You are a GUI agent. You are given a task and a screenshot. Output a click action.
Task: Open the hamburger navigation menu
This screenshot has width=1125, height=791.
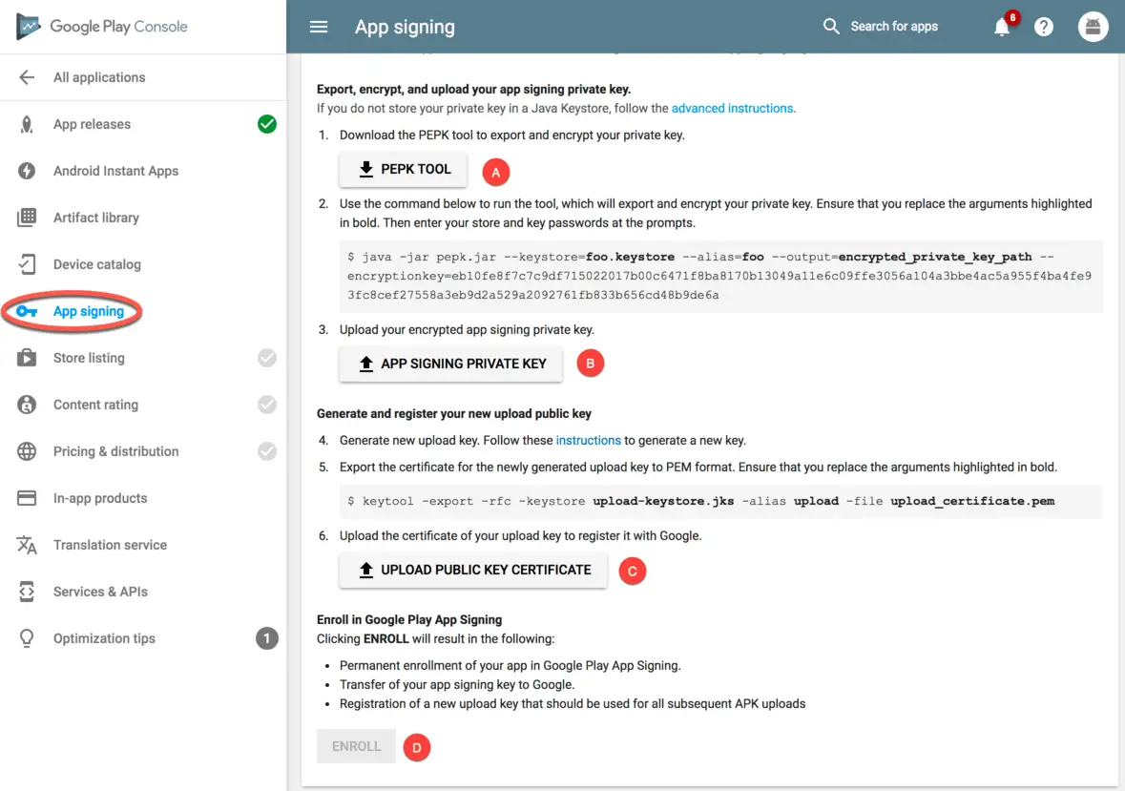[x=319, y=27]
